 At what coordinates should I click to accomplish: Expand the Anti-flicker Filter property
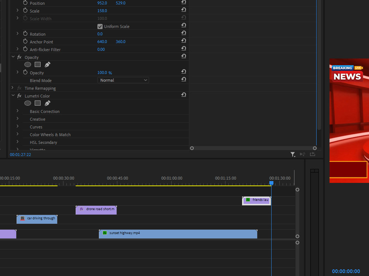tap(17, 49)
